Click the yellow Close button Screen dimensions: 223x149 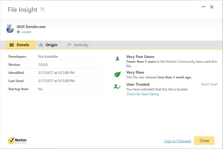(x=204, y=141)
